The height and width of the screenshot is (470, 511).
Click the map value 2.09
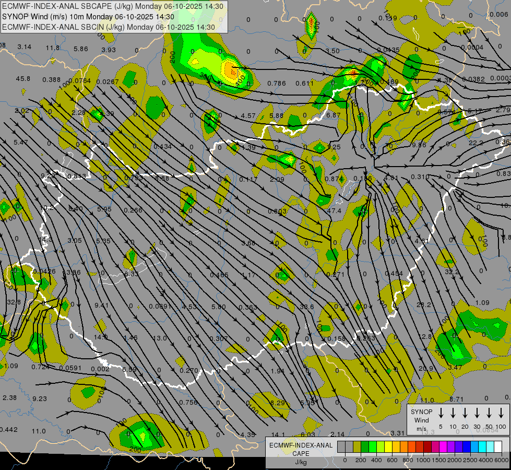pyautogui.click(x=277, y=180)
